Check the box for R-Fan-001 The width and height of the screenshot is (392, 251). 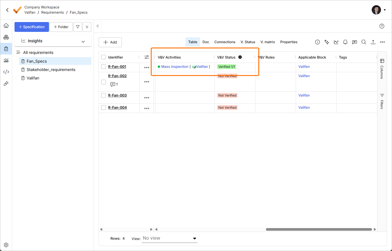[x=104, y=67]
